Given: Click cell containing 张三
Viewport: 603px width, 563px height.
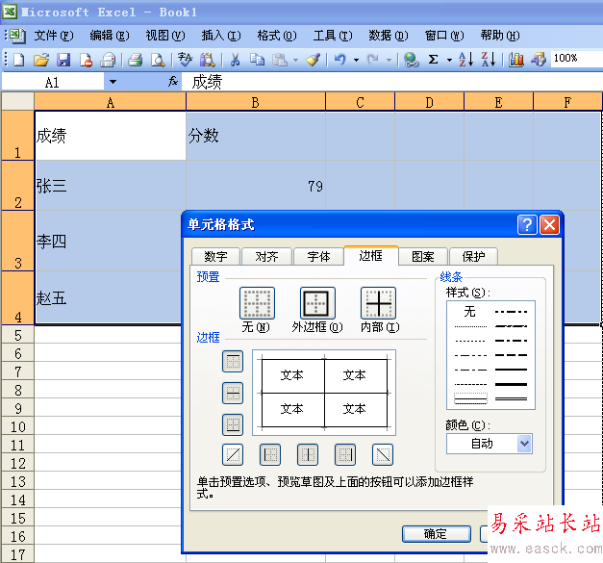Looking at the screenshot, I should pos(111,186).
